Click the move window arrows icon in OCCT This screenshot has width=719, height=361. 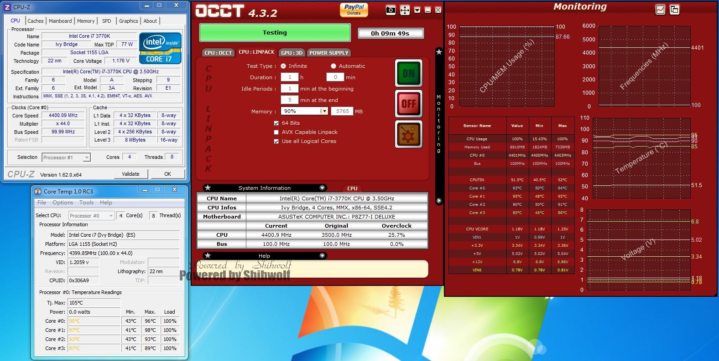tap(405, 10)
